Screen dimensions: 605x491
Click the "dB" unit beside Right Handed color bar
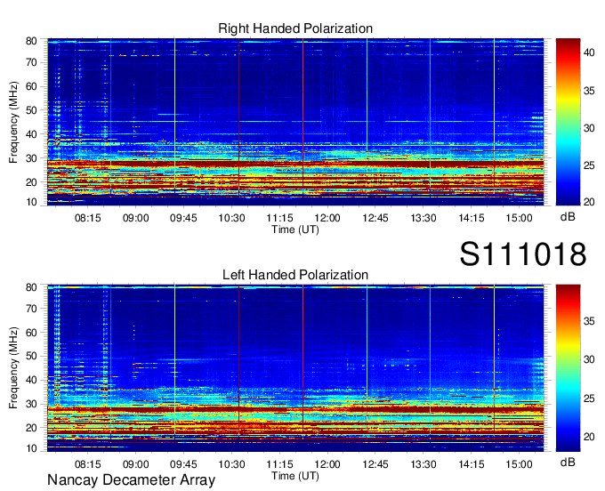click(x=568, y=217)
